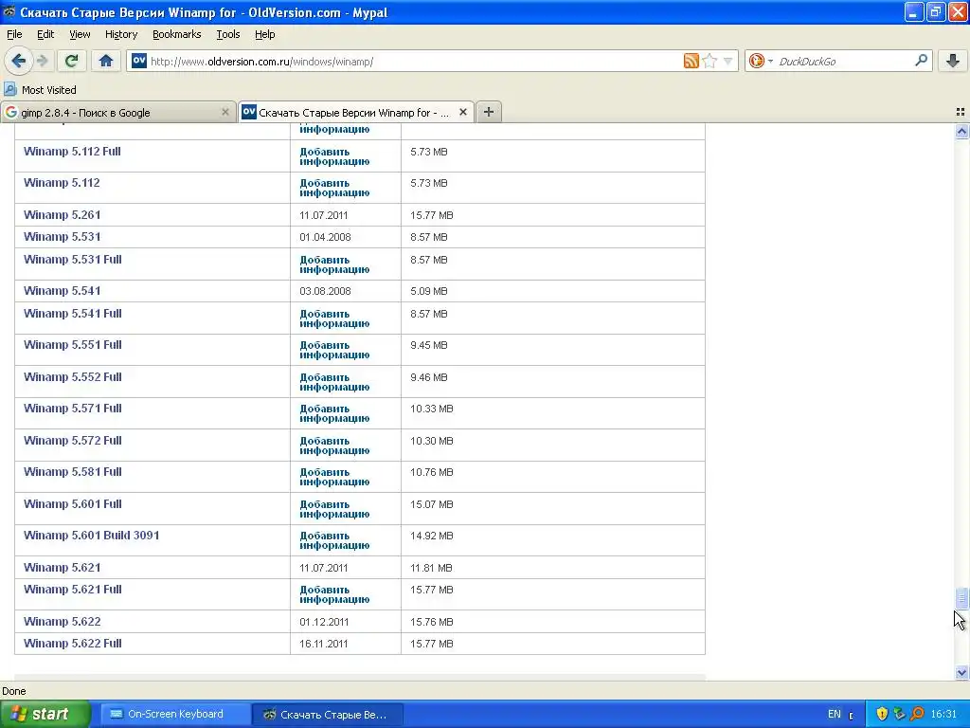Select the date 11.07.2011 in Winamp 5.261 row
The image size is (970, 728).
(324, 215)
